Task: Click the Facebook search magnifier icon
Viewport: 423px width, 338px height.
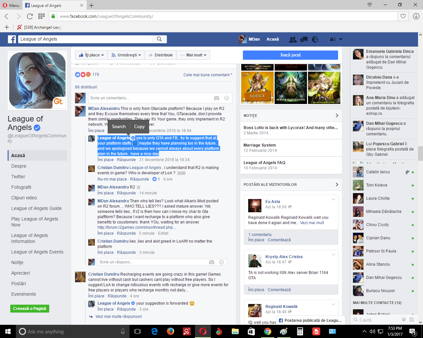Action: tap(159, 39)
